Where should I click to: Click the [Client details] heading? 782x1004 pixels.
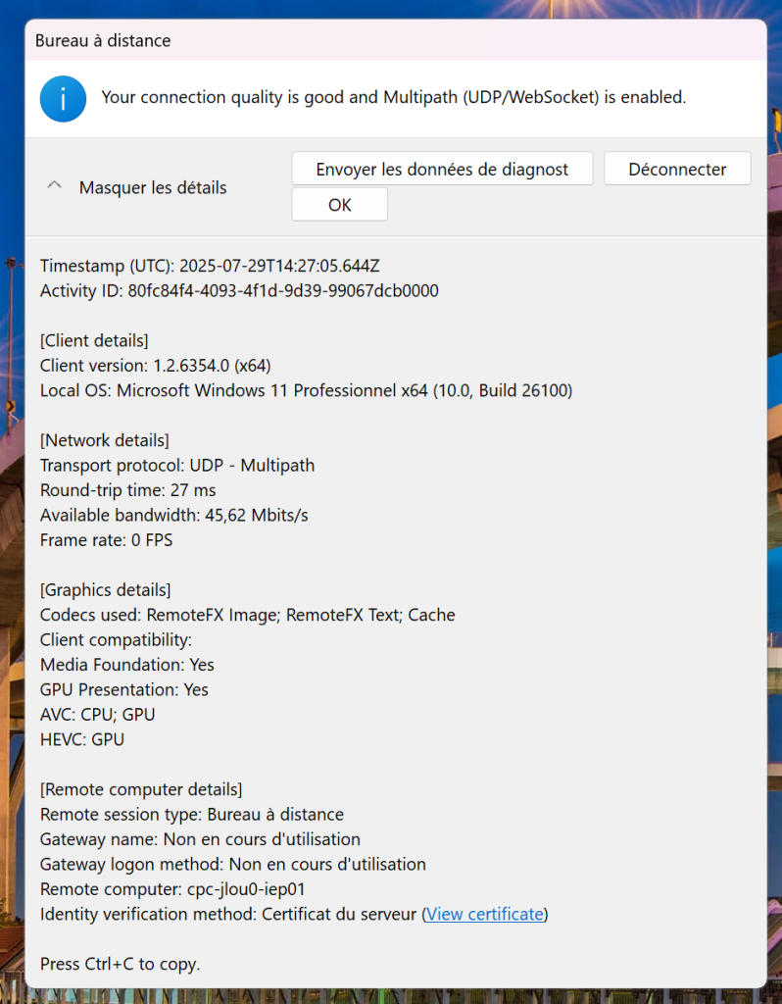click(94, 340)
